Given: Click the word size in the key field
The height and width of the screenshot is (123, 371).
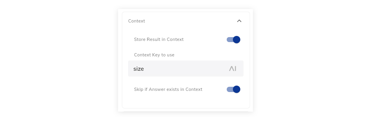Looking at the screenshot, I should click(139, 69).
